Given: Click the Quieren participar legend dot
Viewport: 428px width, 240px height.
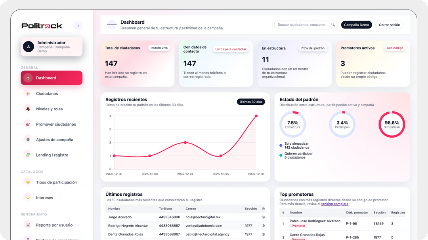Looking at the screenshot, I should tap(281, 155).
